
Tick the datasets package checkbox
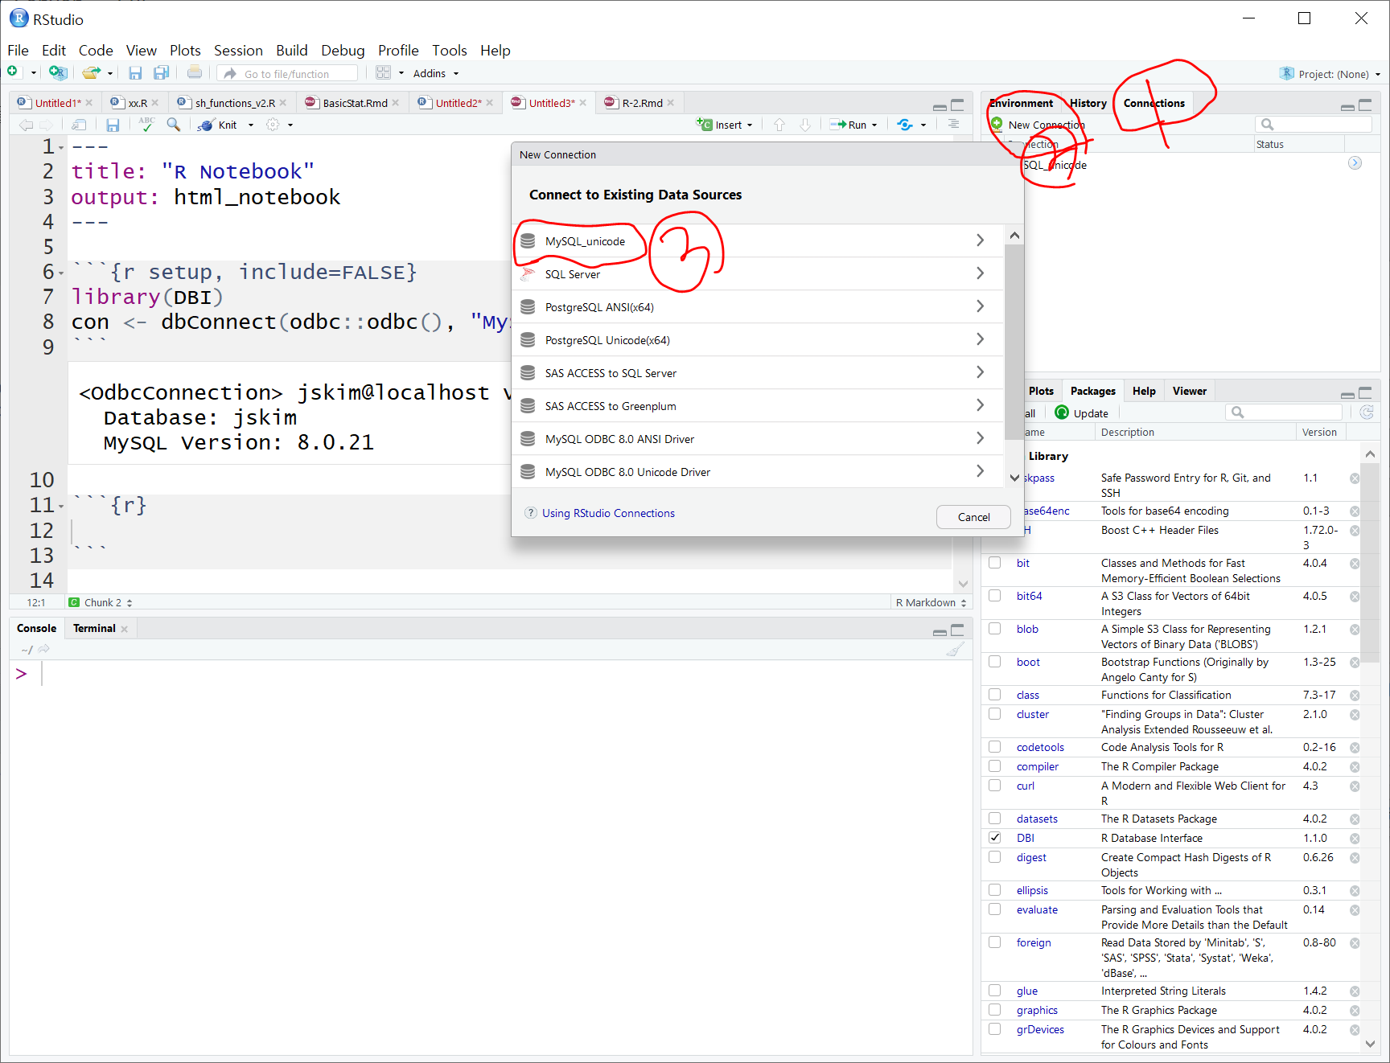(x=995, y=819)
